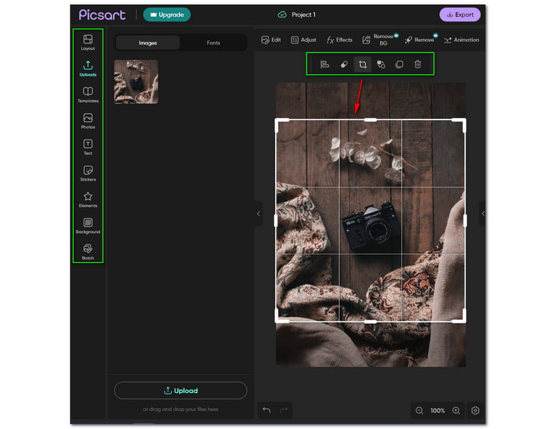The width and height of the screenshot is (556, 429).
Task: Select the Stickers sidebar icon
Action: coord(88,173)
